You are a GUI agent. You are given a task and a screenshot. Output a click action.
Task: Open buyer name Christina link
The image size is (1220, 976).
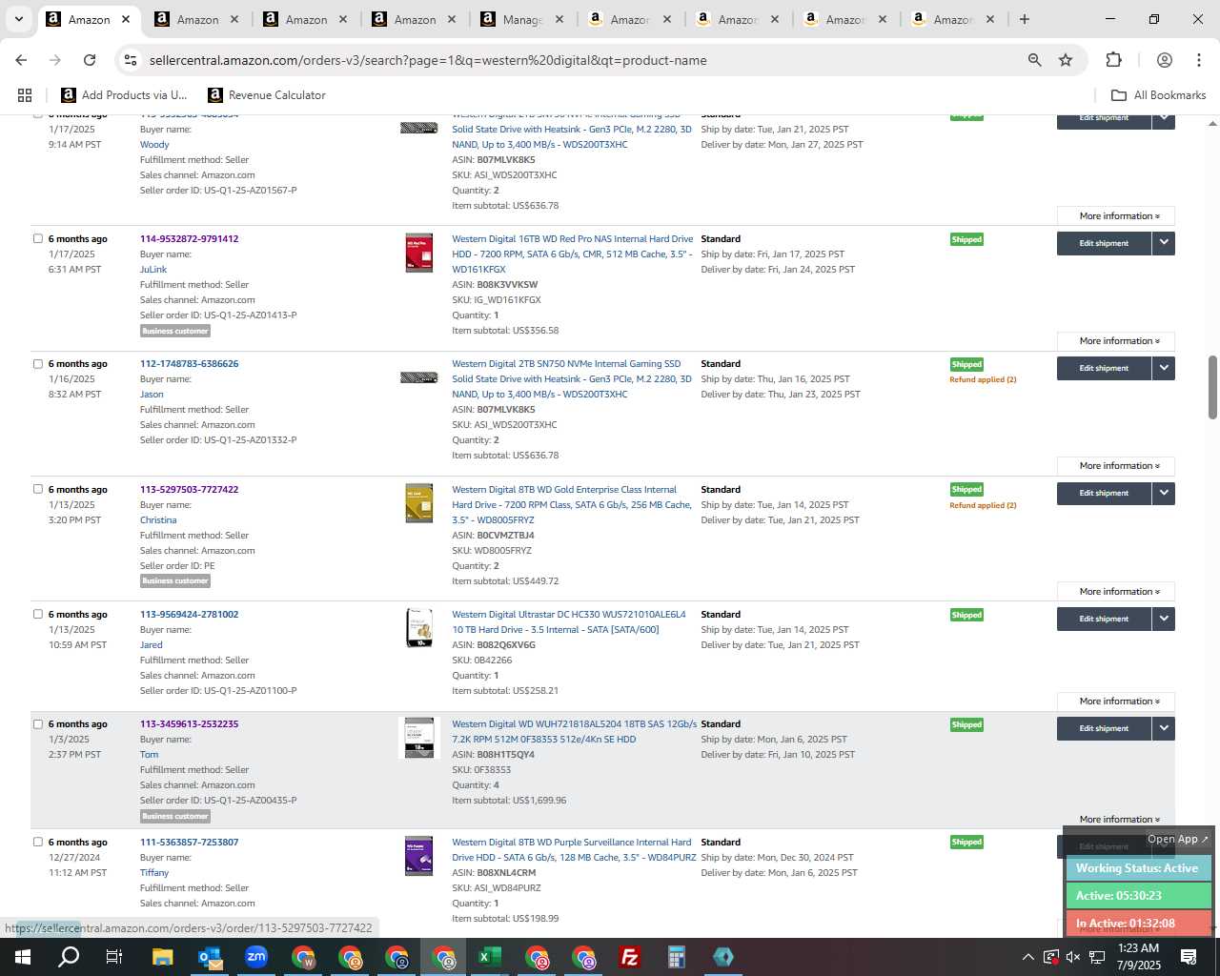click(158, 520)
